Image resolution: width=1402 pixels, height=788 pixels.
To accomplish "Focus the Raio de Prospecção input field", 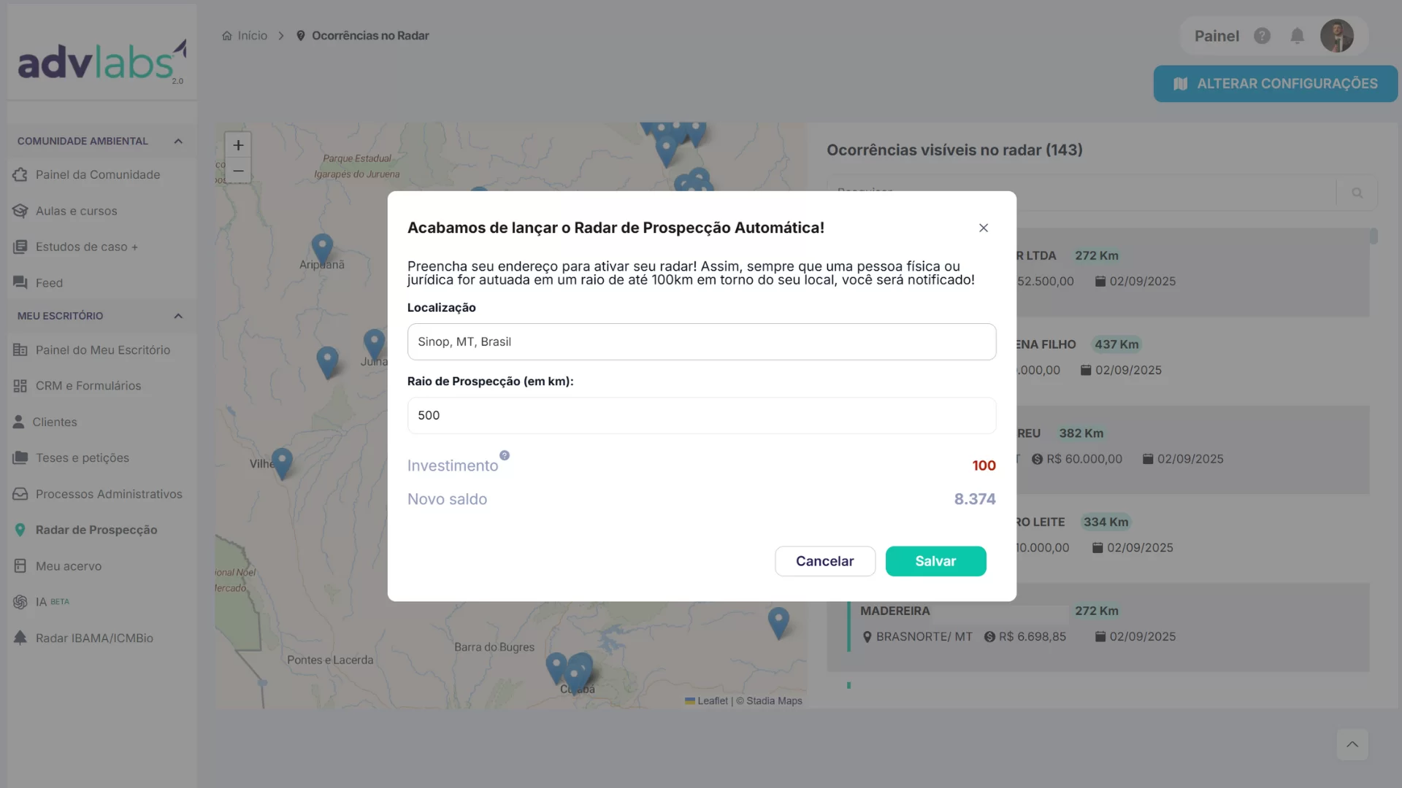I will (701, 415).
